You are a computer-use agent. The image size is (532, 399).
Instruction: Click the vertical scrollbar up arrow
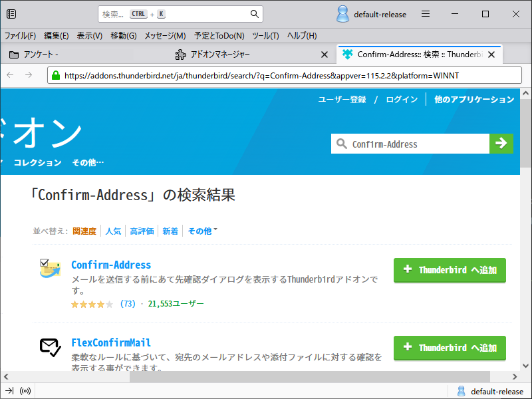[525, 93]
